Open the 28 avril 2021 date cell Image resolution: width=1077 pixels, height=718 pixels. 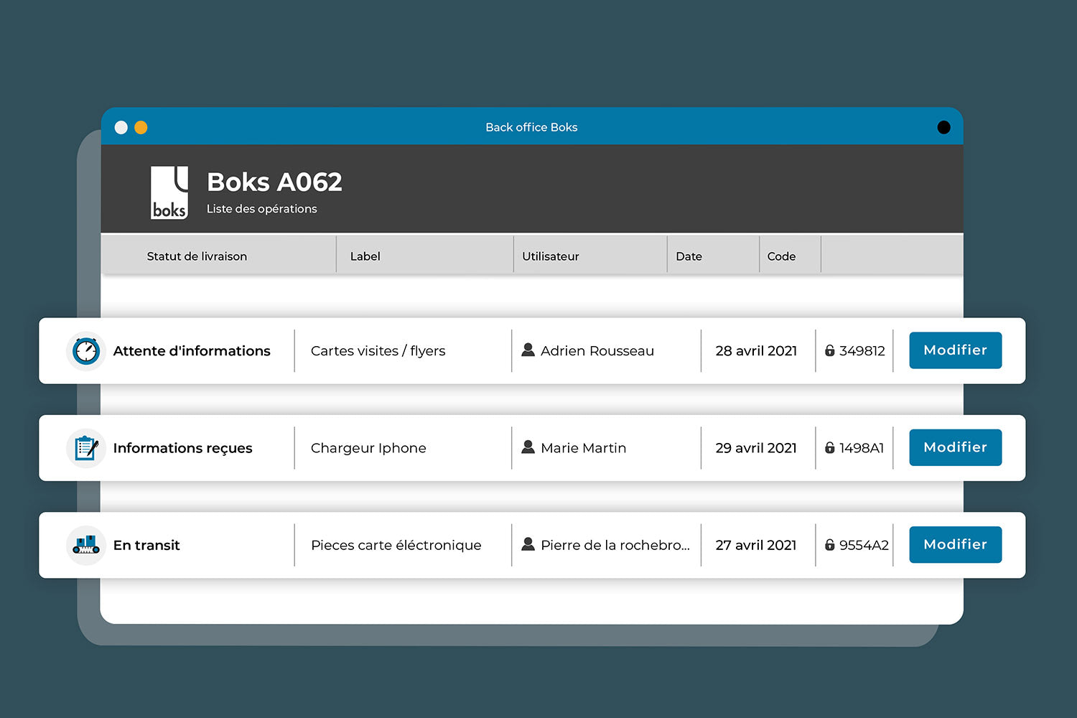[756, 351]
